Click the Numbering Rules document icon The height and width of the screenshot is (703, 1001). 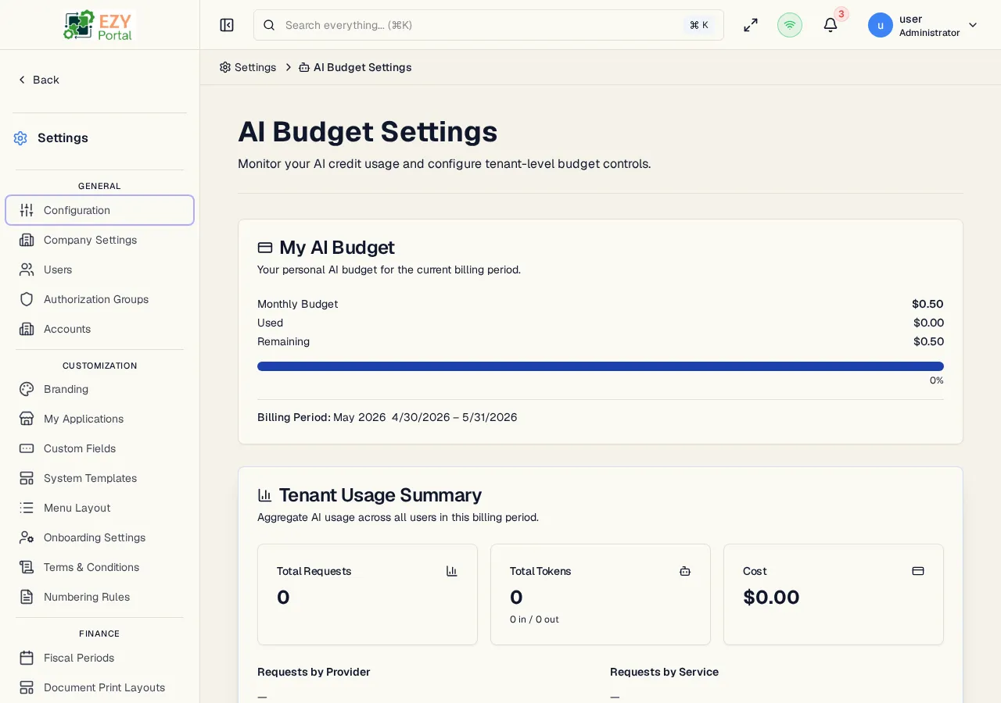point(27,597)
